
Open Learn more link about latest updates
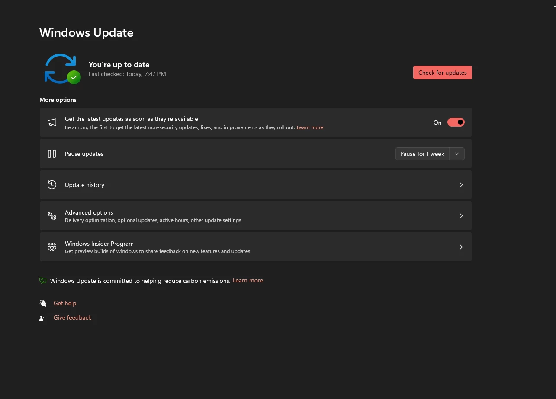[310, 127]
